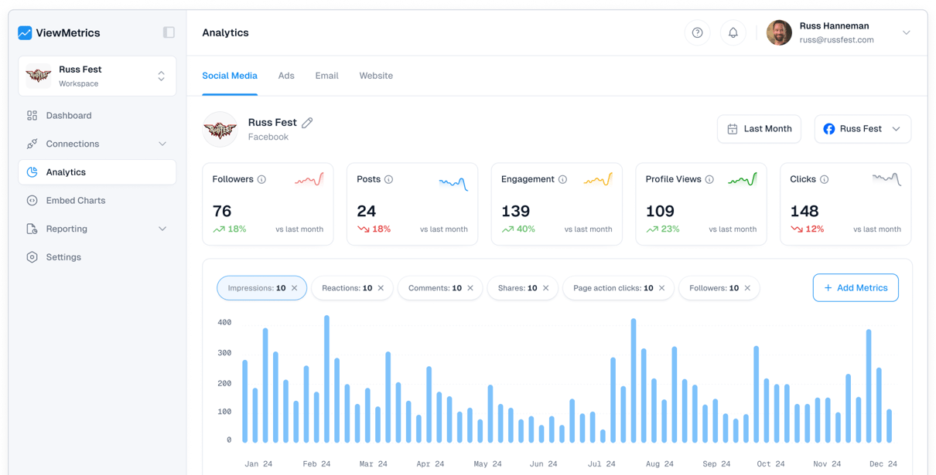This screenshot has width=936, height=475.
Task: Select the Embed Charts icon in sidebar
Action: click(x=32, y=200)
